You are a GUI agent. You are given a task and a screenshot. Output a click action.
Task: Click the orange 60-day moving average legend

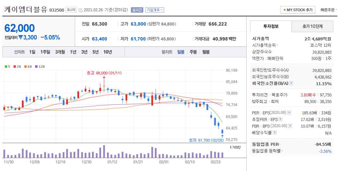tap(28, 67)
